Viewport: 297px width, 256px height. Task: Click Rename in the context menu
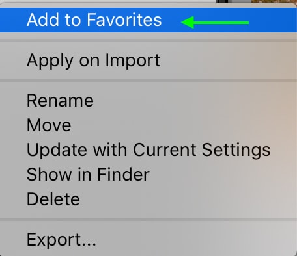[148, 101]
